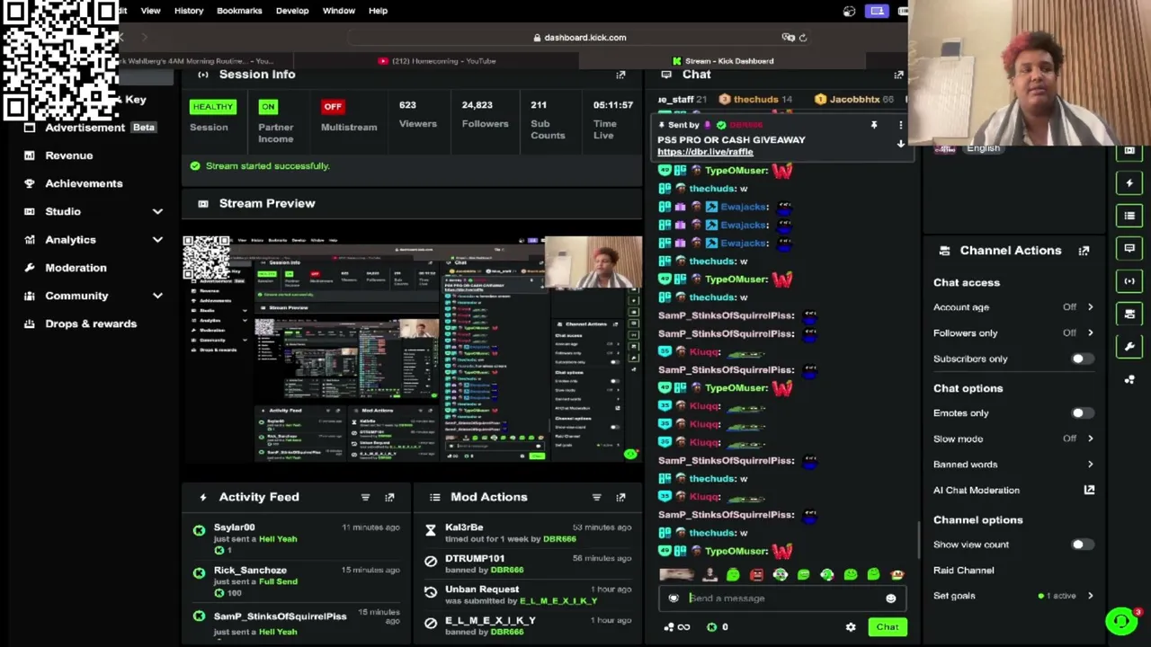The width and height of the screenshot is (1151, 647).
Task: Open Followers only settings chevron
Action: (x=1090, y=333)
